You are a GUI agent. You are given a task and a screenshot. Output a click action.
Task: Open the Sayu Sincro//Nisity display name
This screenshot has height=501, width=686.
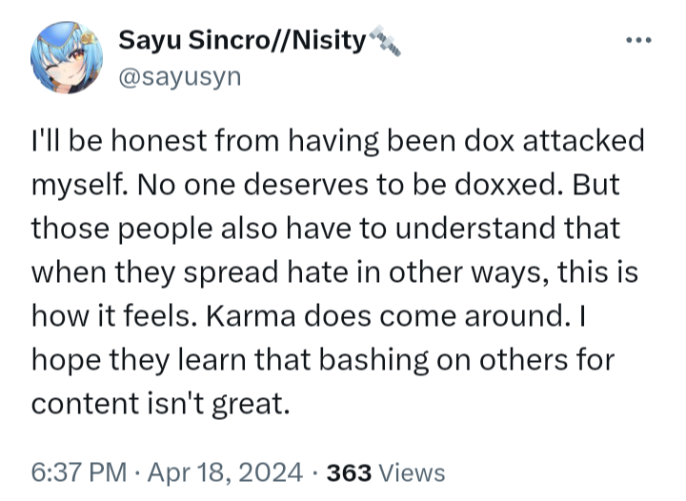(242, 41)
